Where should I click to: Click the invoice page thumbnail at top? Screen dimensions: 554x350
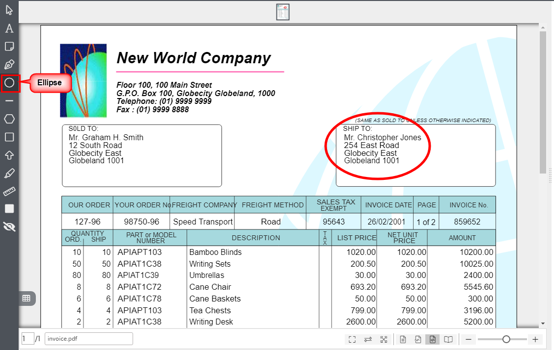[x=282, y=12]
